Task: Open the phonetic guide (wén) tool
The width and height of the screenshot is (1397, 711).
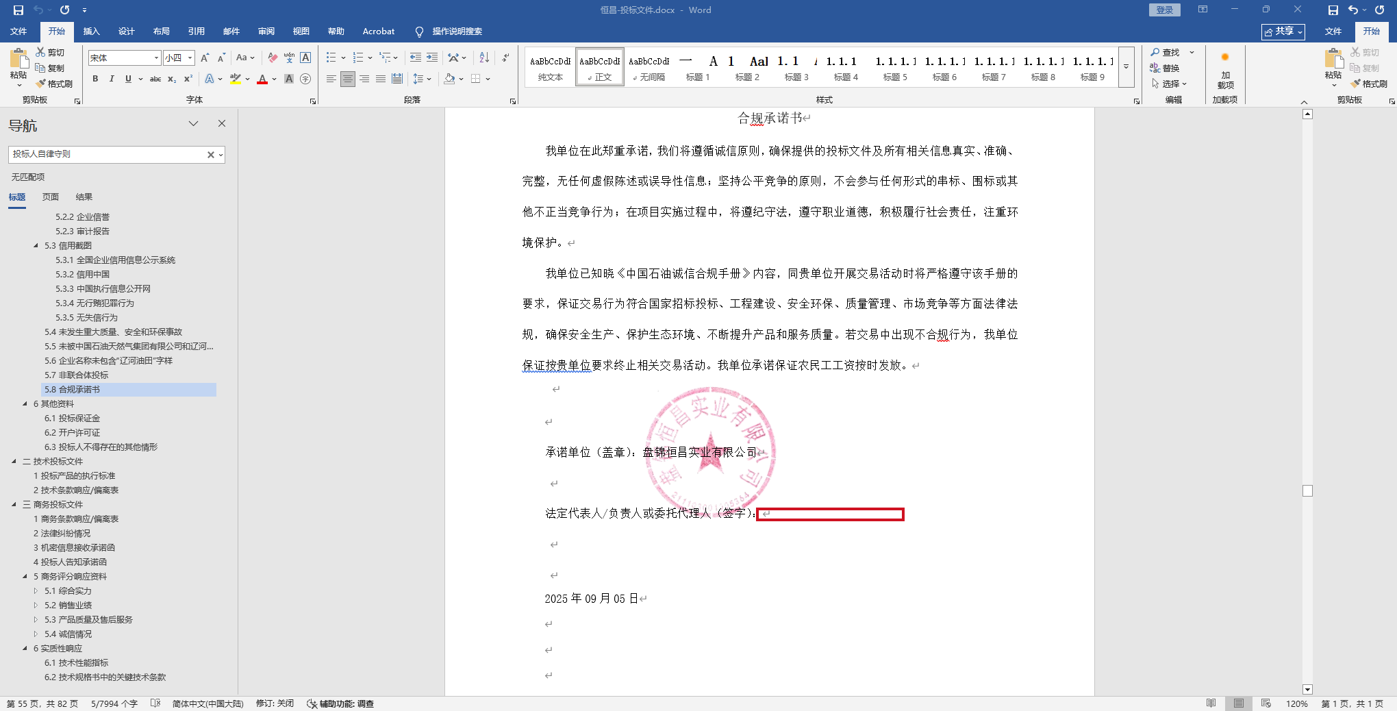Action: pos(289,58)
